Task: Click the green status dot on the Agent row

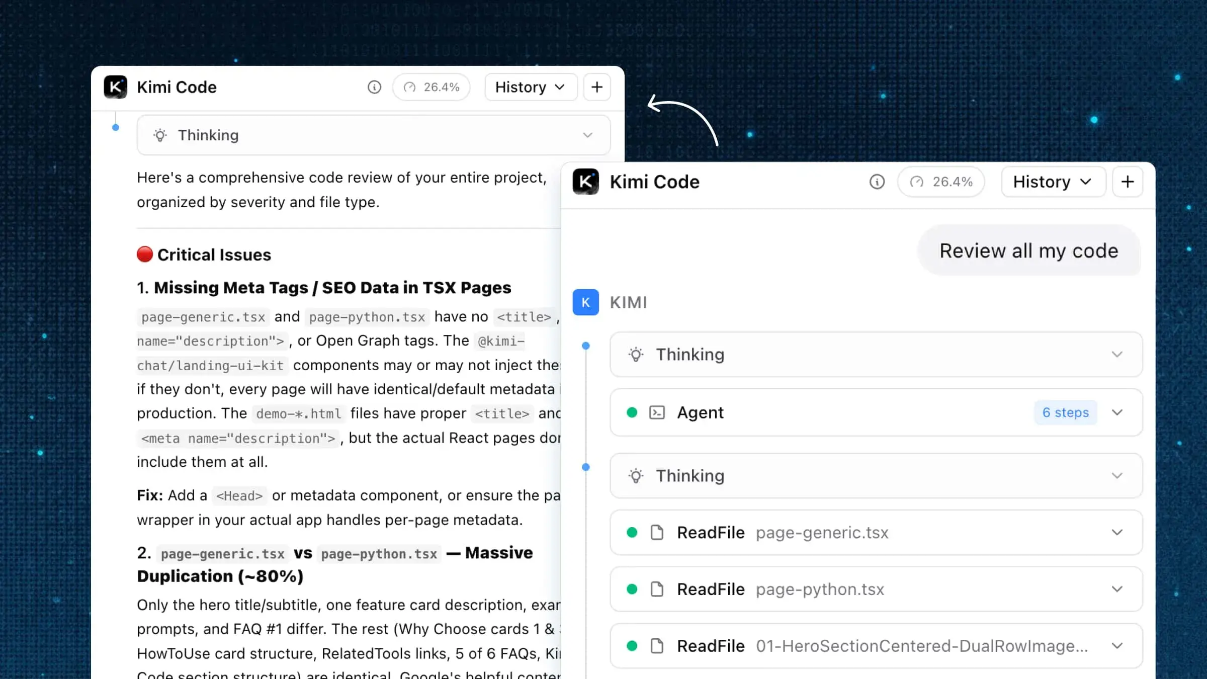Action: click(632, 412)
